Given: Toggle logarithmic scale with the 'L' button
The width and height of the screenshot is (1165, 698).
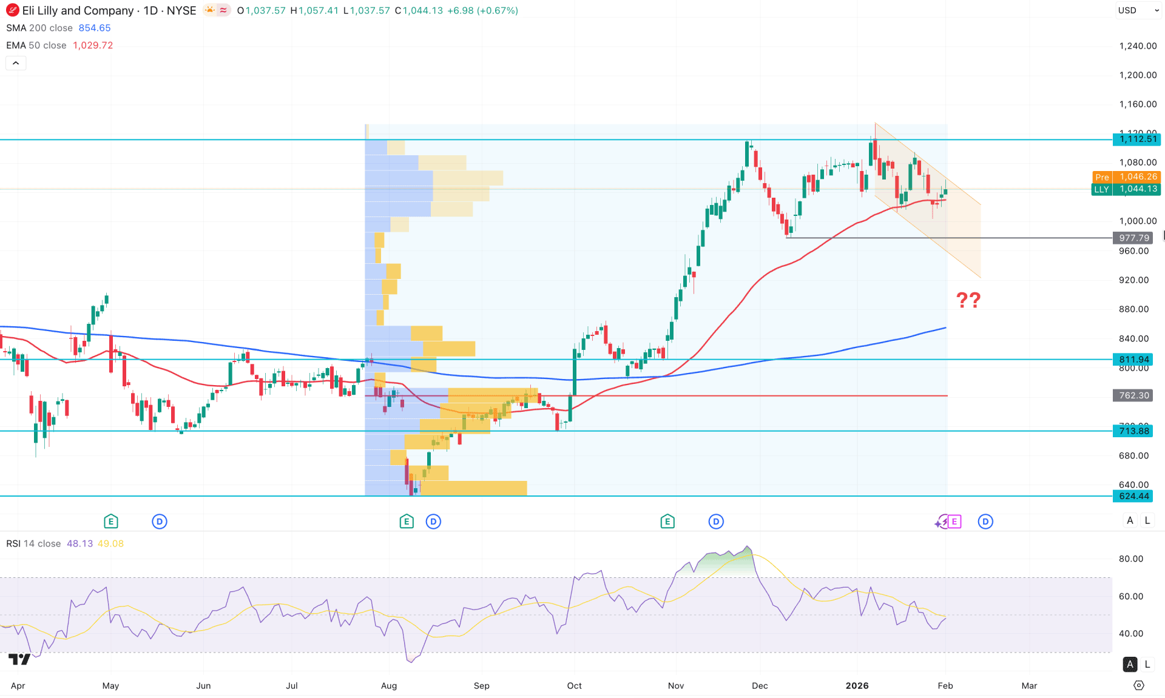Looking at the screenshot, I should tap(1147, 520).
